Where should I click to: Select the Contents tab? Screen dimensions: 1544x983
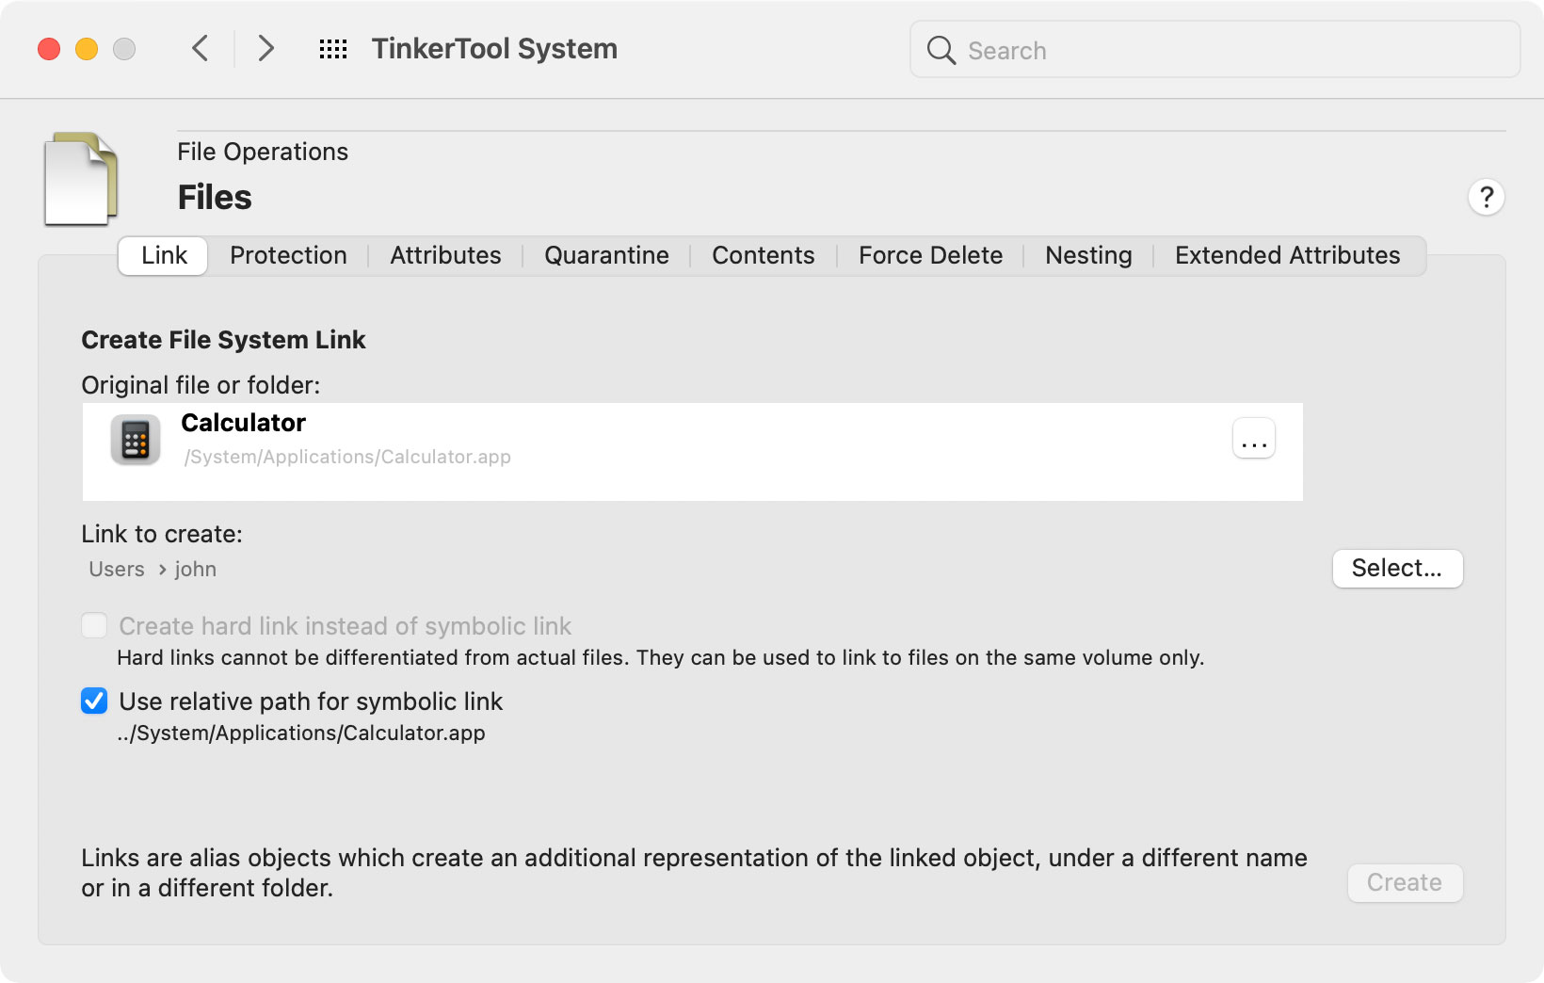pos(764,256)
